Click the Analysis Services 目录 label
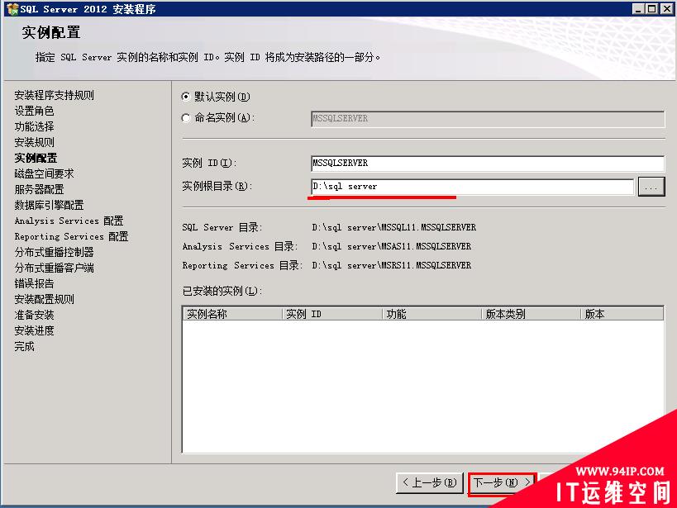677x508 pixels. 240,246
